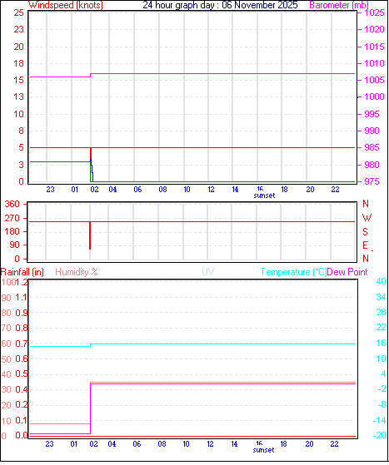Click the 'Windspeed (knots)' axis title
Image resolution: width=389 pixels, height=465 pixels.
pos(66,5)
